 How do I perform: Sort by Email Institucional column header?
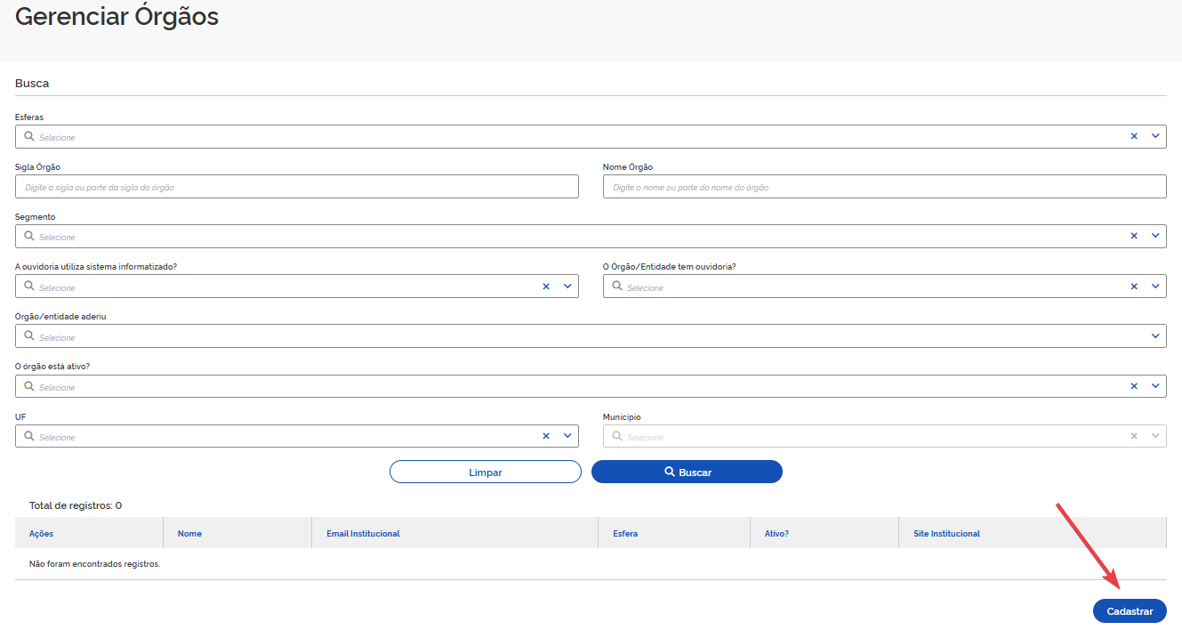[363, 534]
